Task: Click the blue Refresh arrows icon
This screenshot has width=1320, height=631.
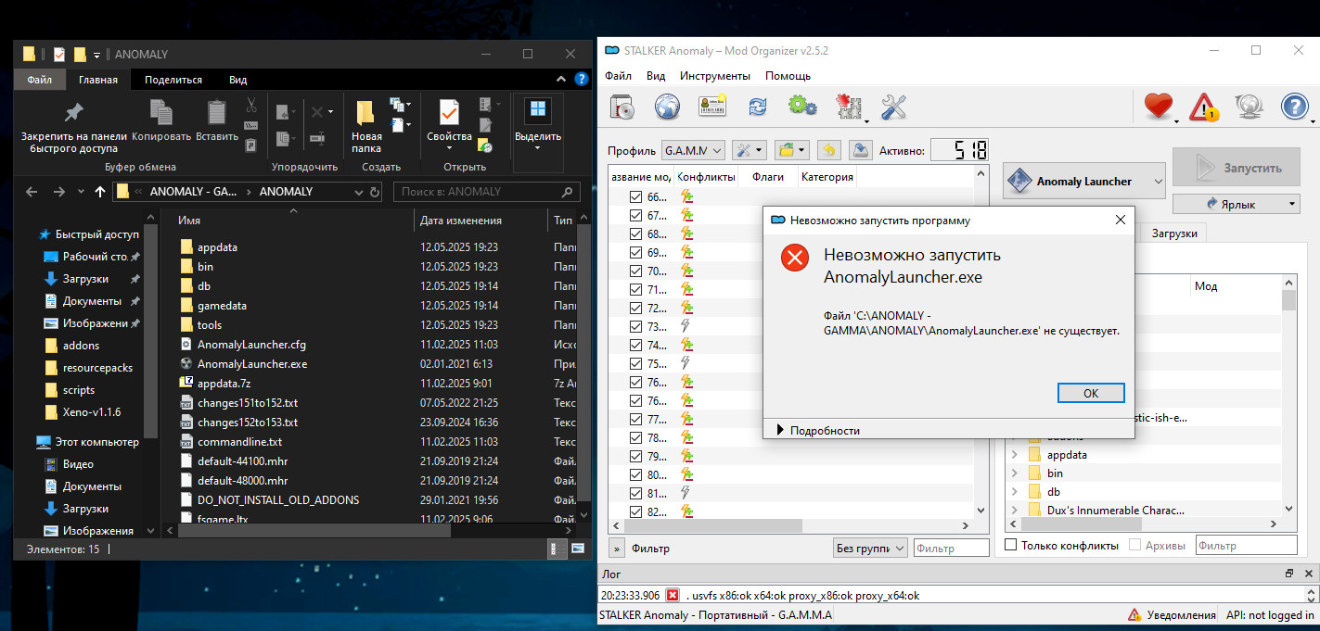Action: (758, 107)
